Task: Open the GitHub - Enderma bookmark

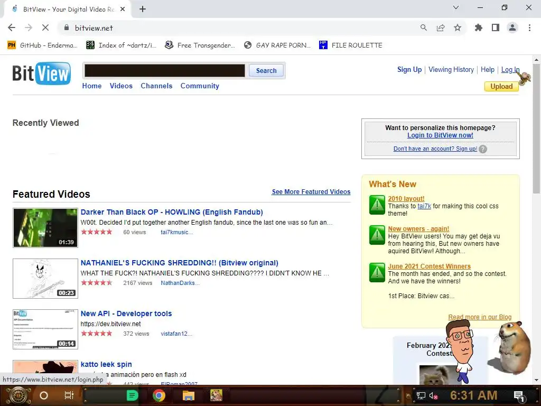Action: tap(42, 45)
